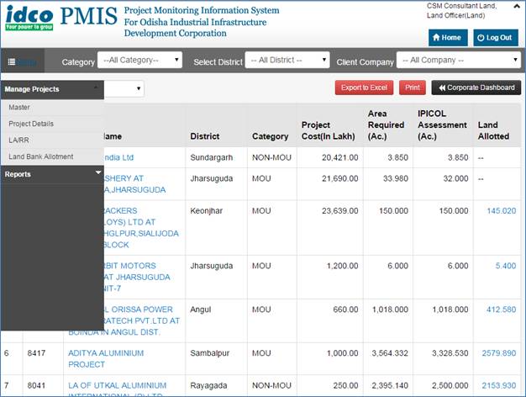The image size is (526, 397).
Task: Click the red Print button
Action: coord(413,87)
